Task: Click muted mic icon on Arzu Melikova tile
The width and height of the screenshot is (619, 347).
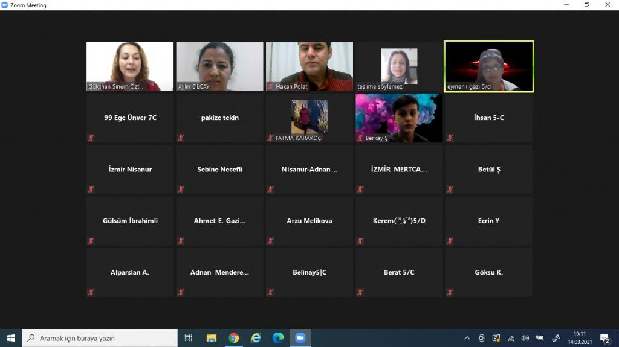Action: pos(270,241)
